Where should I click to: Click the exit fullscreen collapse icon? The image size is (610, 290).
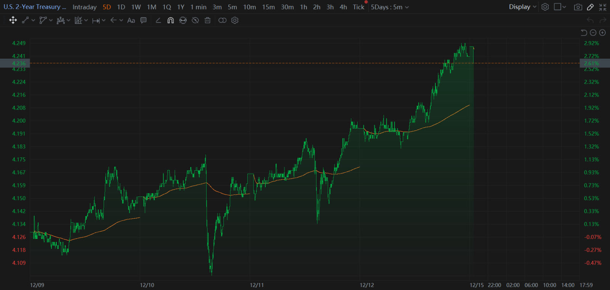603,7
